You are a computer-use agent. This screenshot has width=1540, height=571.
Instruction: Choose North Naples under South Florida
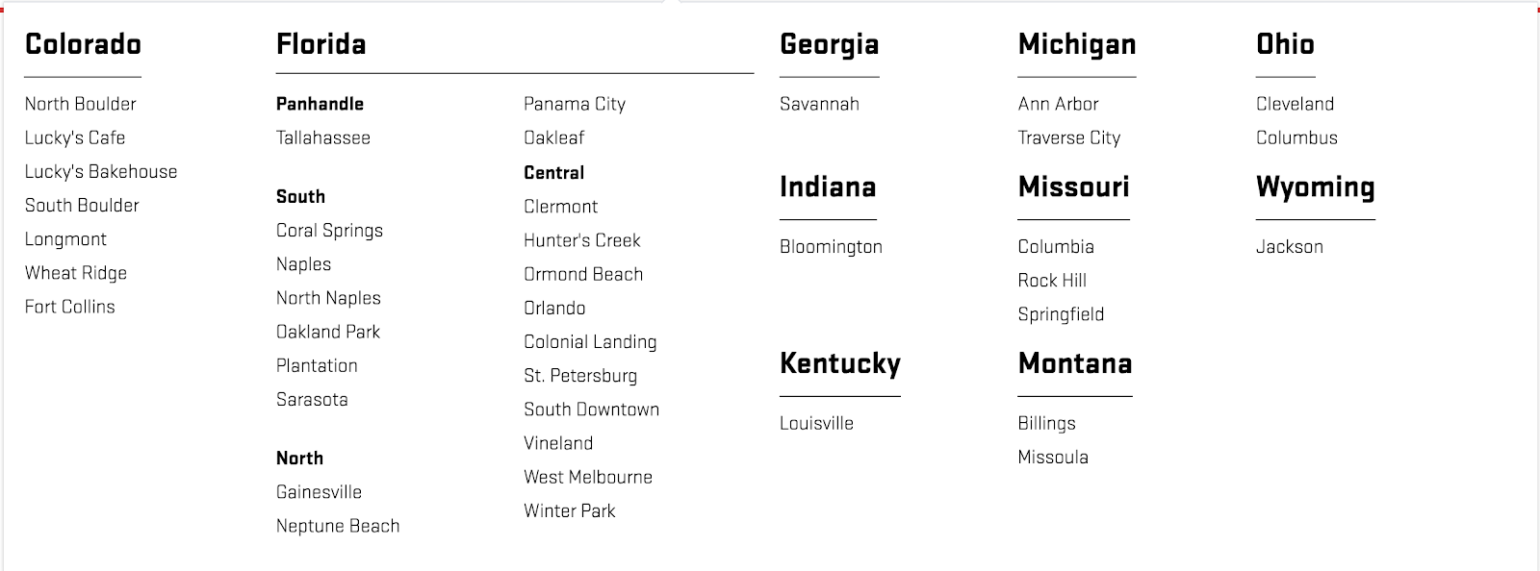pos(328,299)
